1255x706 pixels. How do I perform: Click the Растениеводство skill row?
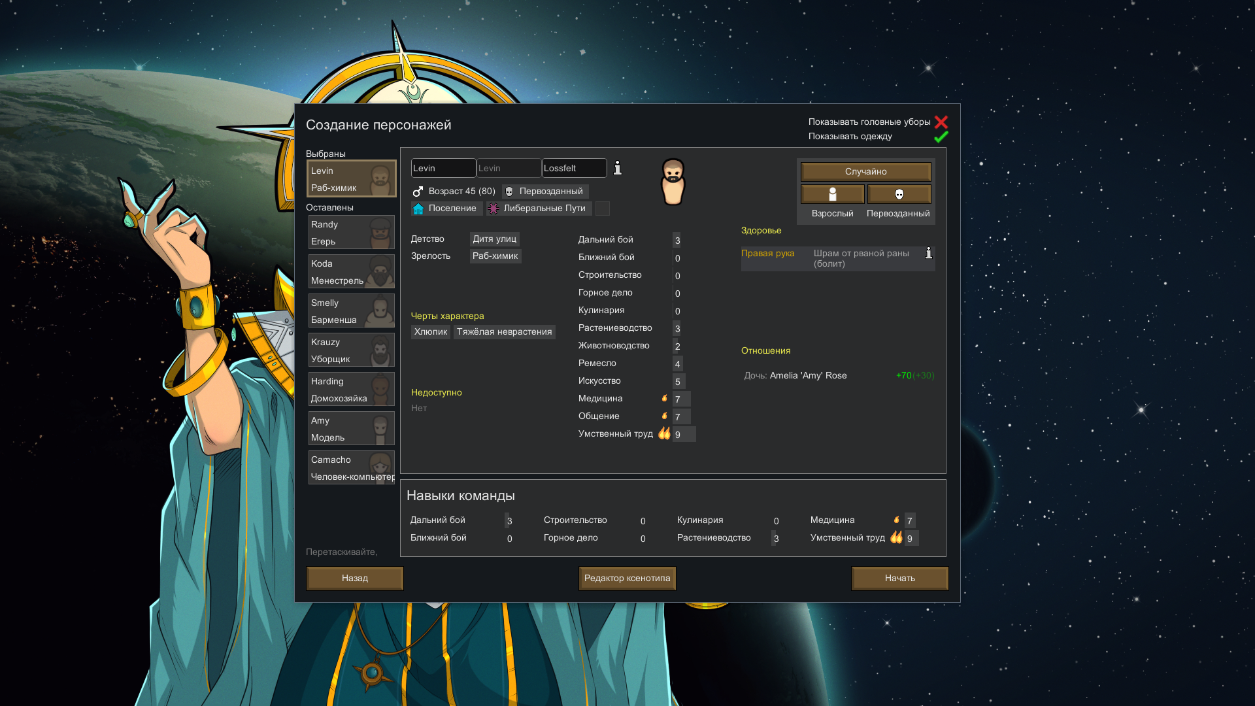(629, 328)
